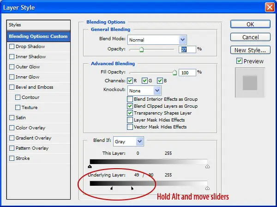Image resolution: width=277 pixels, height=207 pixels.
Task: Click the Opacity percentage input field
Action: coord(187,49)
